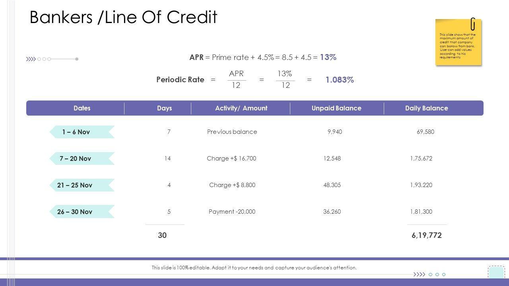Click the 6,19,772 daily balance total
The width and height of the screenshot is (509, 286).
point(427,235)
